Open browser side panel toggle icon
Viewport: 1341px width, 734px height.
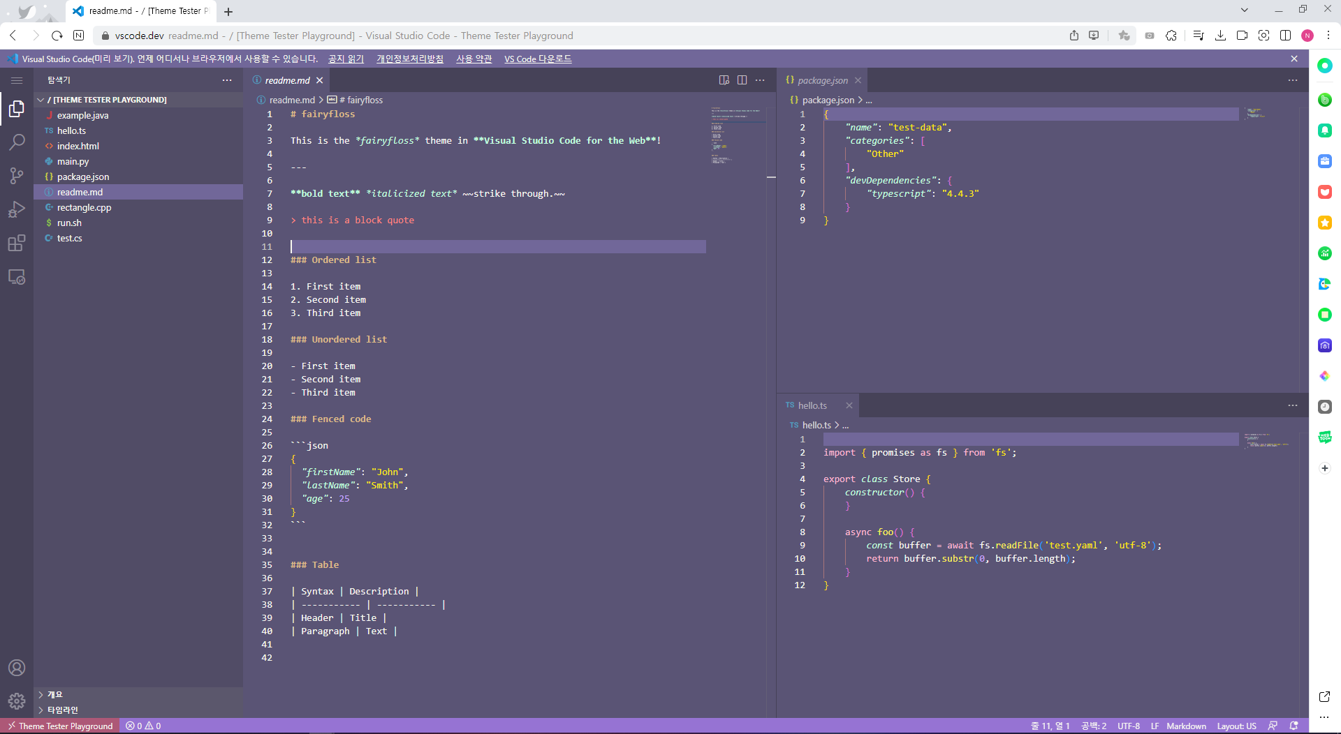tap(1285, 36)
